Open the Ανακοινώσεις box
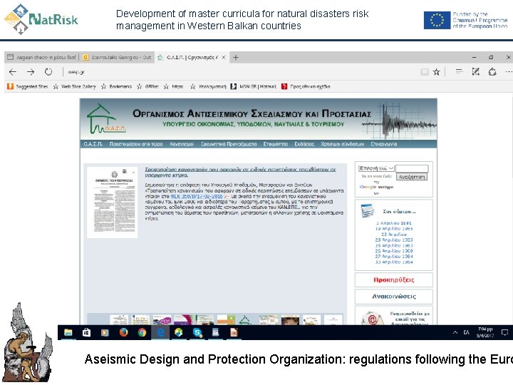The height and width of the screenshot is (385, 513). tap(393, 297)
